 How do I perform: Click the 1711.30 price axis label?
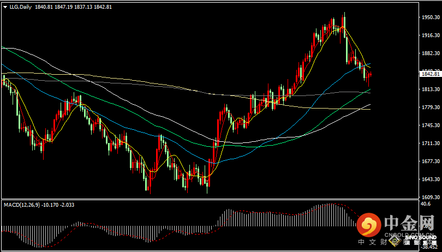click(431, 143)
